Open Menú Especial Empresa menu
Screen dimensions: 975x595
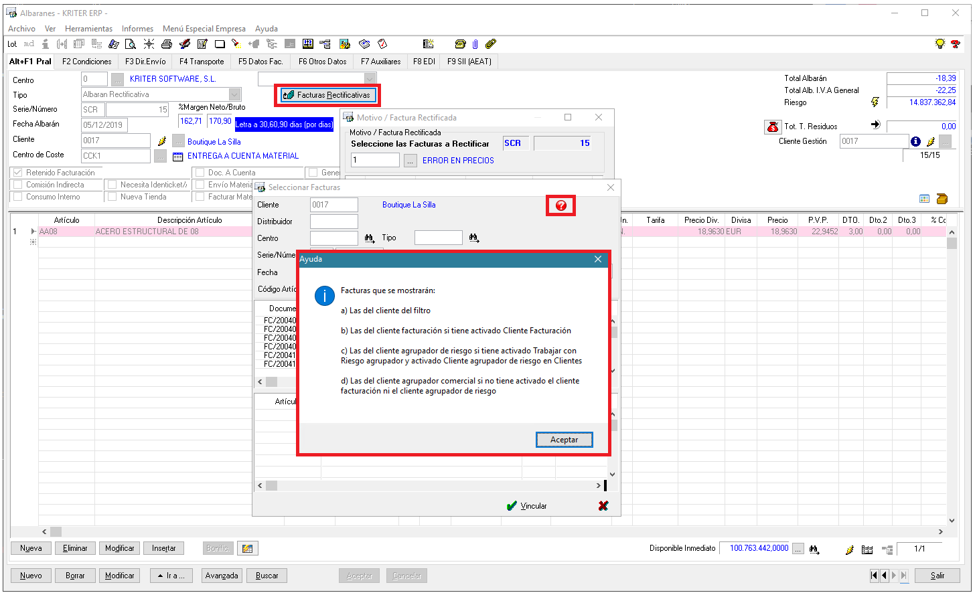(204, 29)
